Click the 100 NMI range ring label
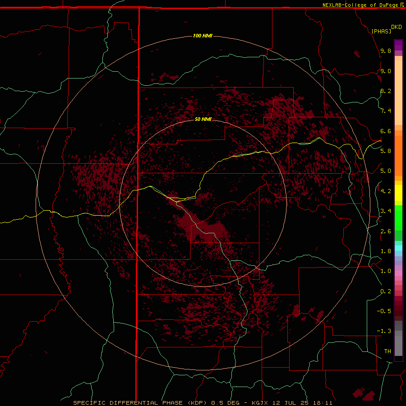The width and height of the screenshot is (406, 406). coord(203,36)
